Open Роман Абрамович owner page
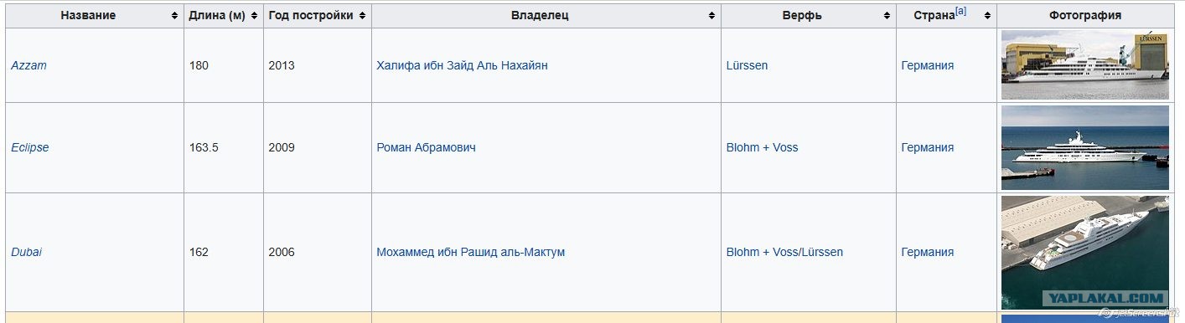This screenshot has width=1185, height=323. point(426,147)
